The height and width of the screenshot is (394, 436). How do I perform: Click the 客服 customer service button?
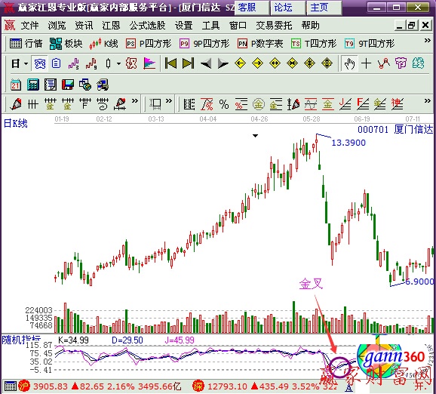coord(252,8)
